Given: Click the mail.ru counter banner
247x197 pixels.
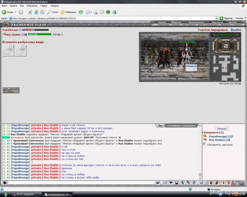Looking at the screenshot, I should [11, 90].
